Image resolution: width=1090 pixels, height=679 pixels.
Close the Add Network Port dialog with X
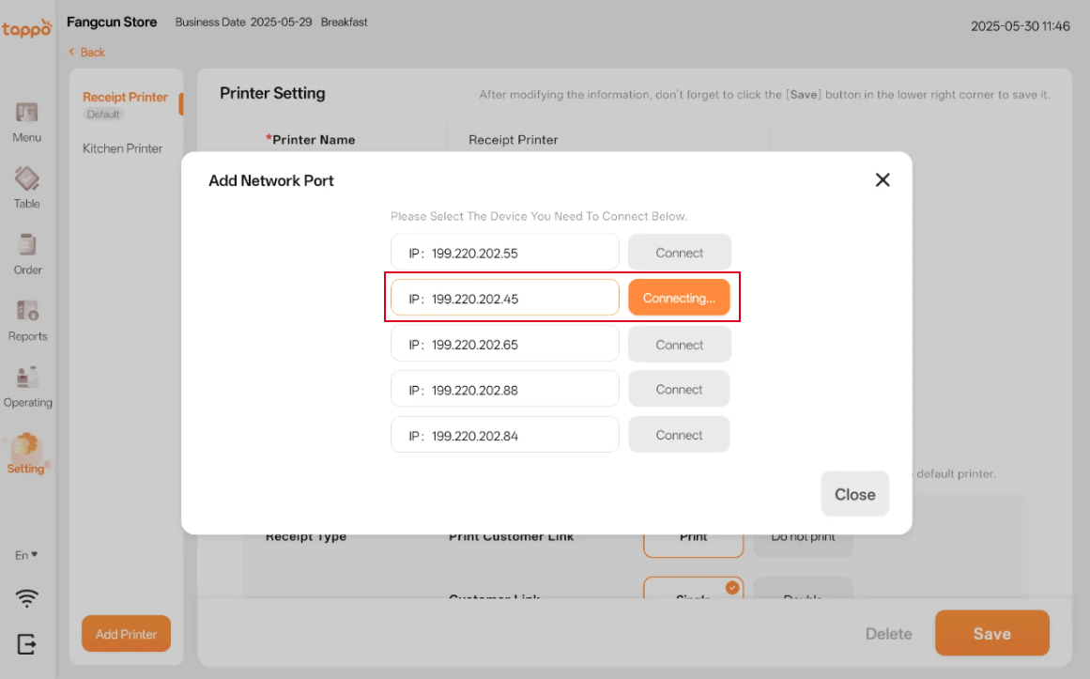[x=882, y=179]
